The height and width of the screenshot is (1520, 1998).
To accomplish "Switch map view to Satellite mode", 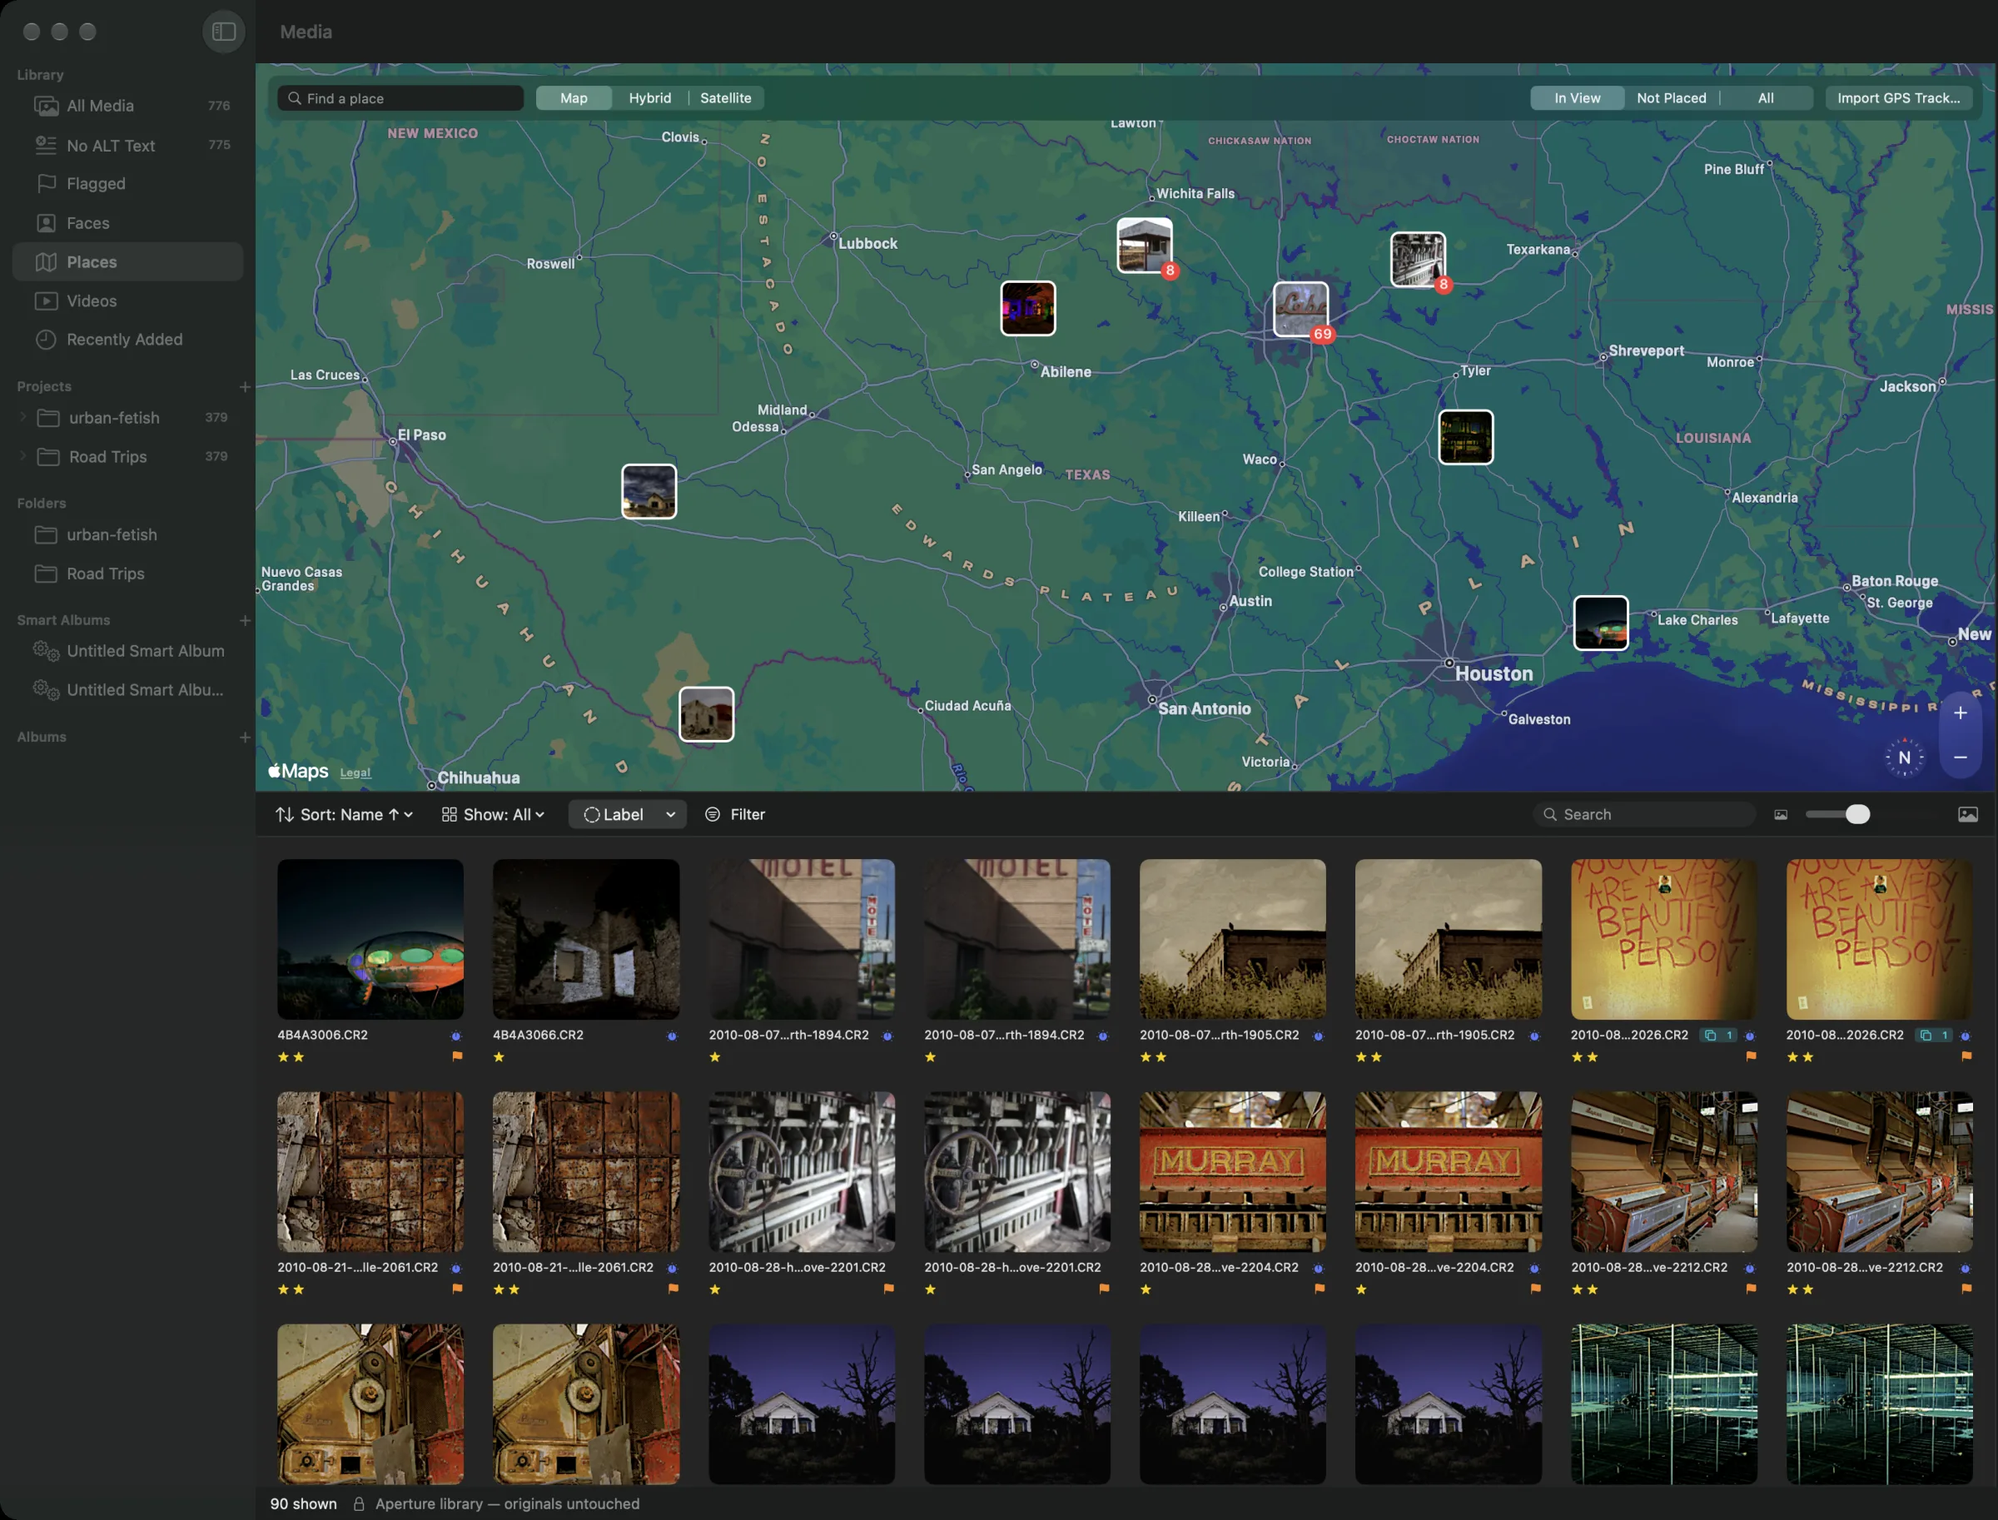I will coord(726,97).
